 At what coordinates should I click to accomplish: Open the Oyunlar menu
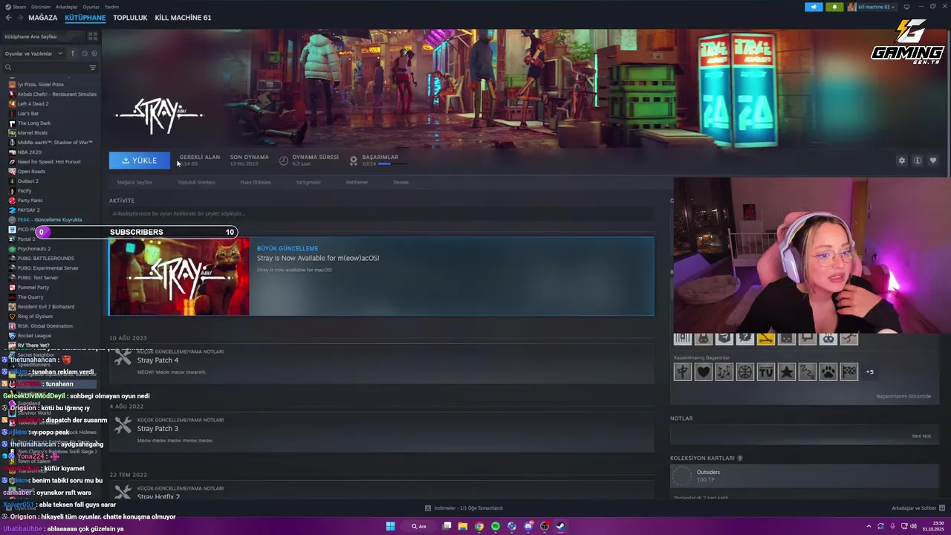pyautogui.click(x=91, y=7)
